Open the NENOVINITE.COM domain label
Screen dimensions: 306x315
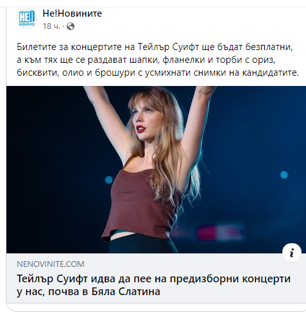(x=51, y=264)
